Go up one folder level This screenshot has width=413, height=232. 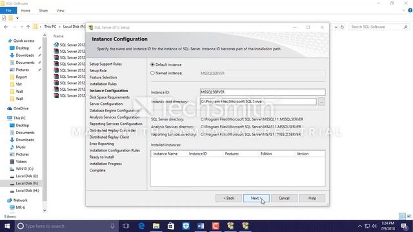click(x=28, y=27)
